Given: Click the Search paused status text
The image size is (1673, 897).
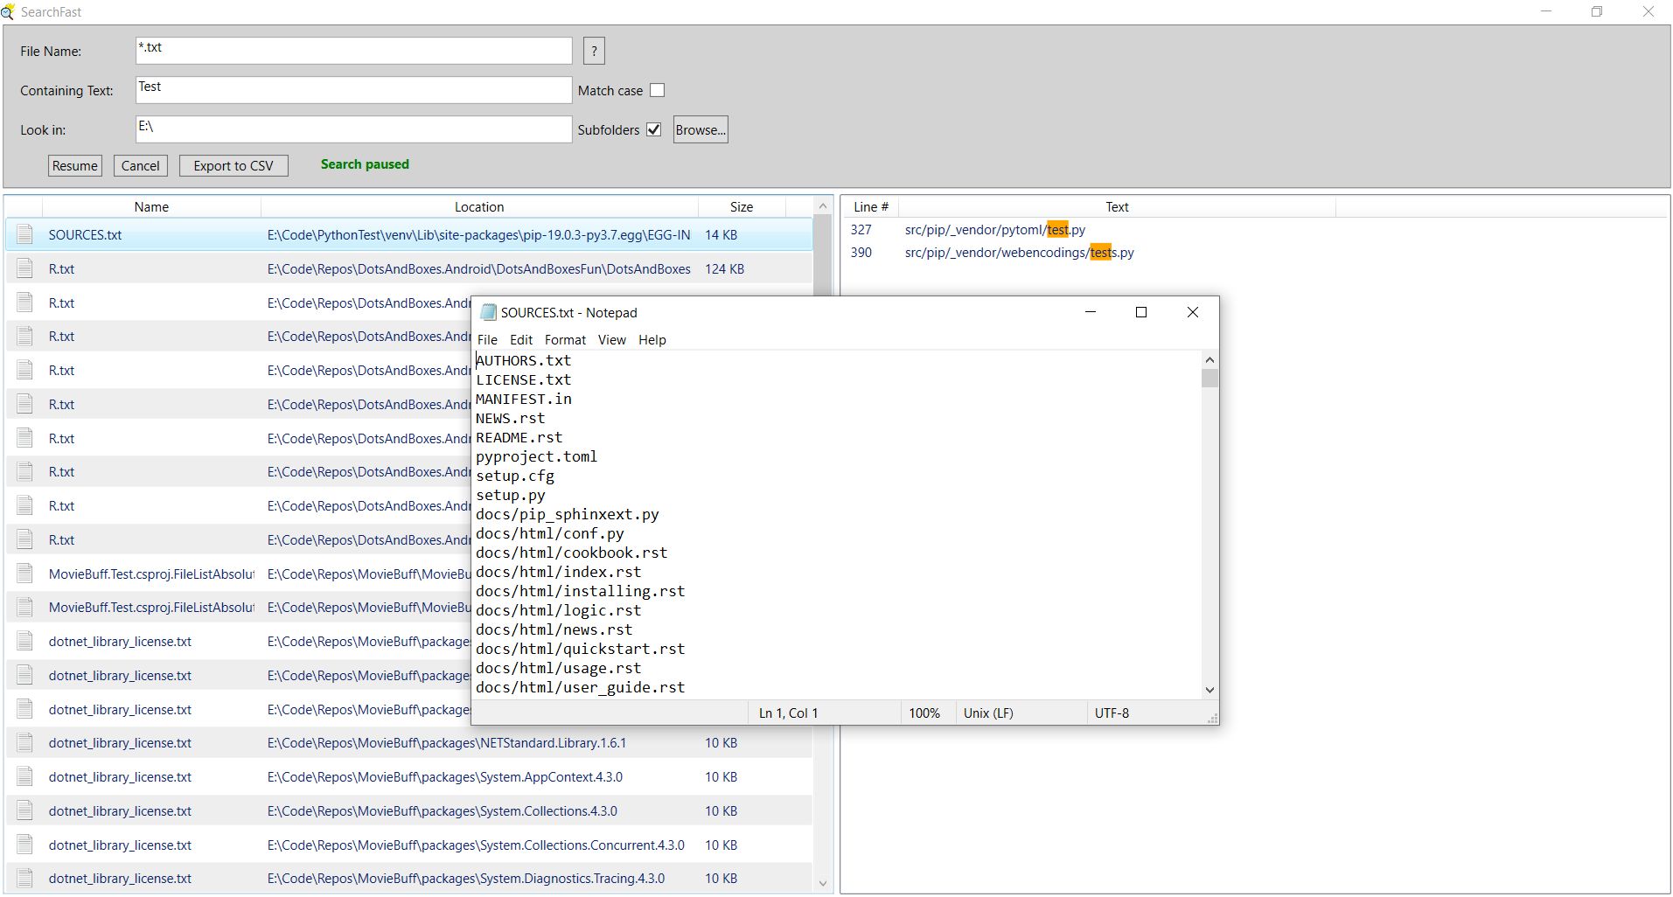Looking at the screenshot, I should [x=365, y=164].
